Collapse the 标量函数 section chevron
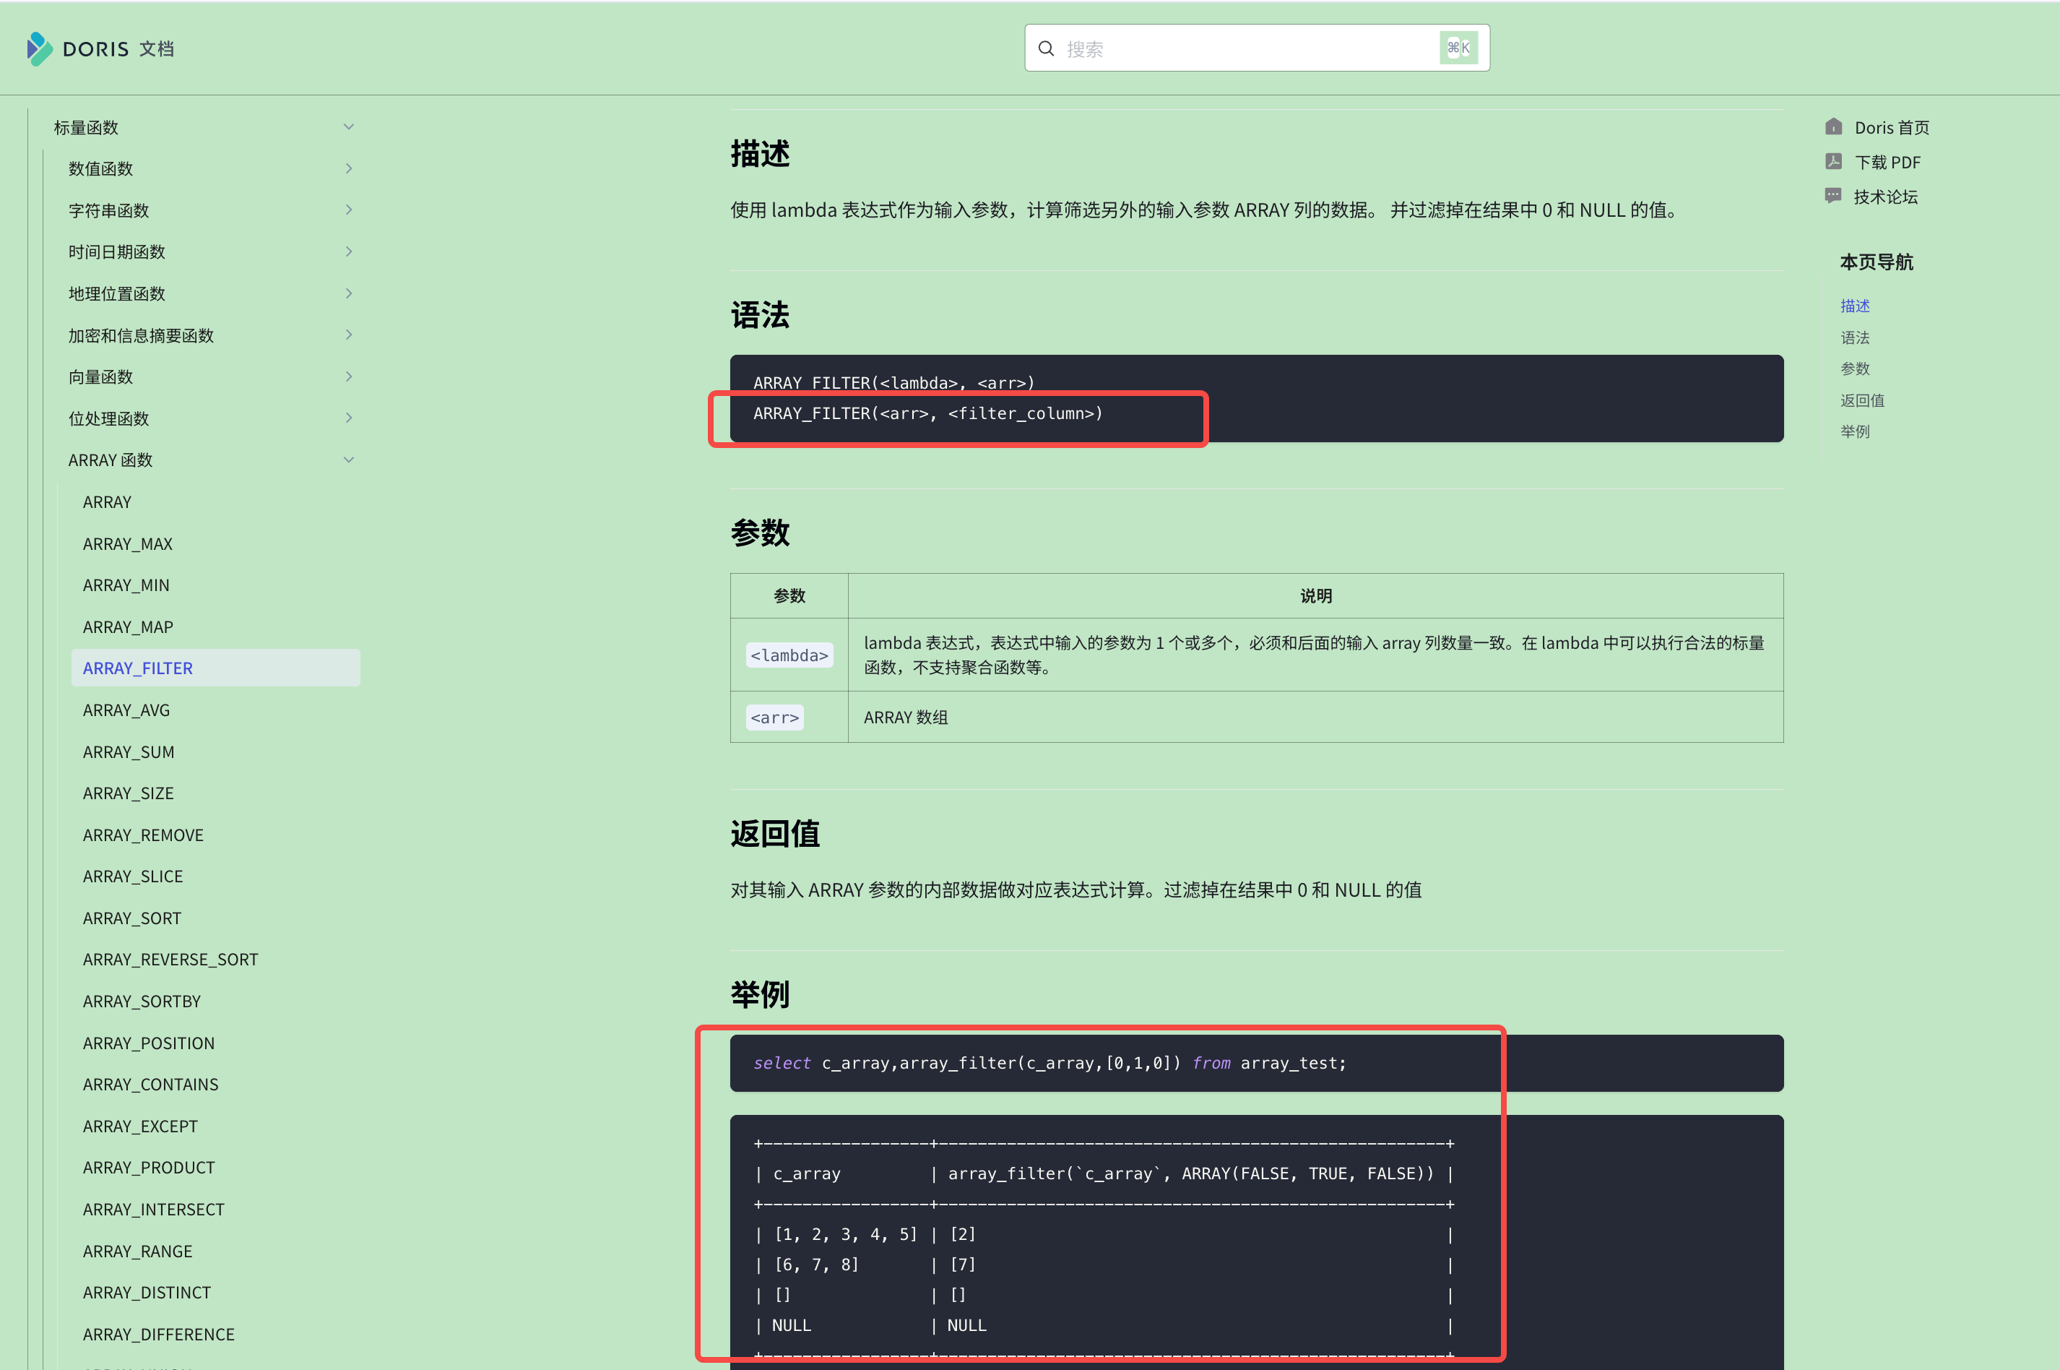This screenshot has height=1370, width=2060. click(x=348, y=126)
